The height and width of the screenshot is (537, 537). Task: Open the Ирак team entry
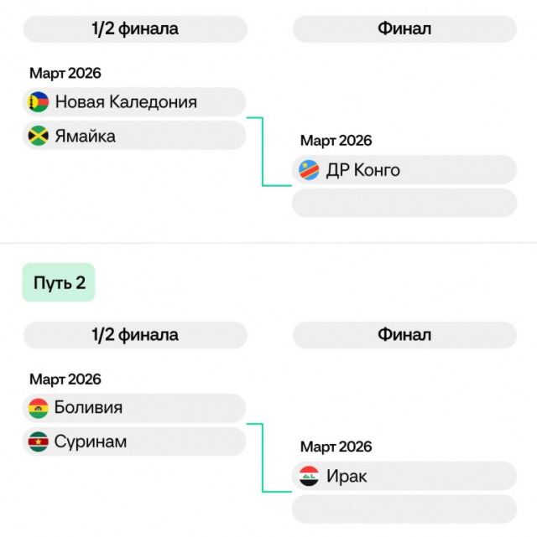click(404, 476)
